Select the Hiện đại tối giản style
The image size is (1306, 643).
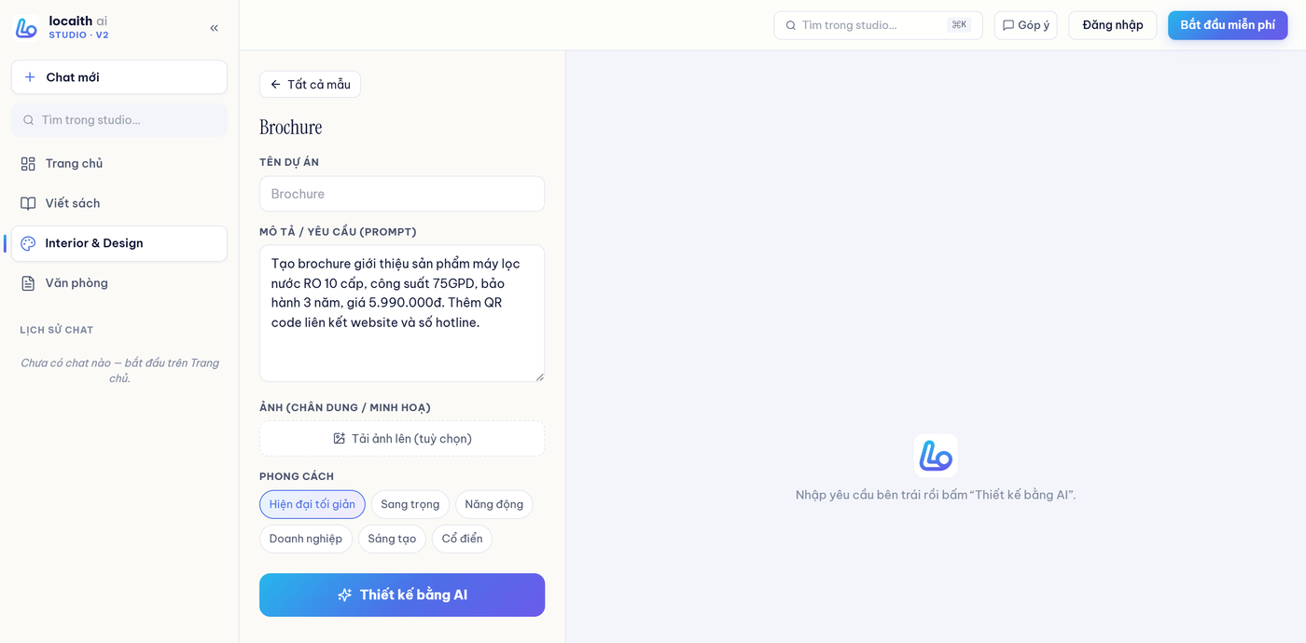313,504
